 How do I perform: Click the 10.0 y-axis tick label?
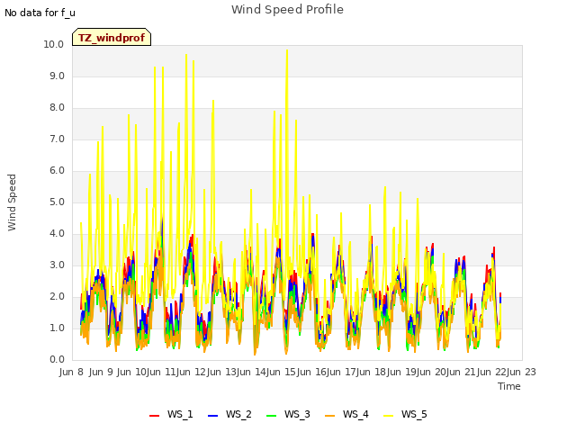click(x=54, y=44)
